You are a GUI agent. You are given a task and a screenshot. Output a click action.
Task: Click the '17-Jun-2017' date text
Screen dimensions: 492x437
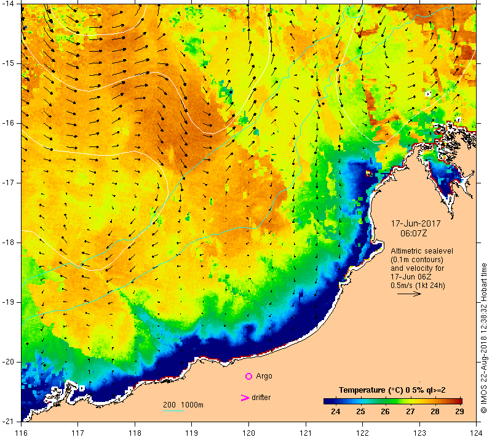[x=416, y=223]
